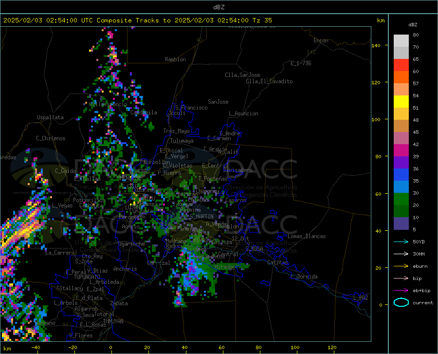The width and height of the screenshot is (438, 354).
Task: Click the 'Divisadero' map label
Action: (x=237, y=170)
